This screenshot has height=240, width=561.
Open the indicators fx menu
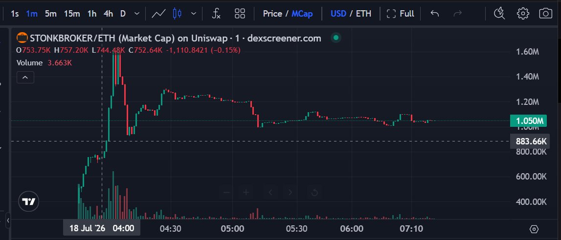(216, 14)
